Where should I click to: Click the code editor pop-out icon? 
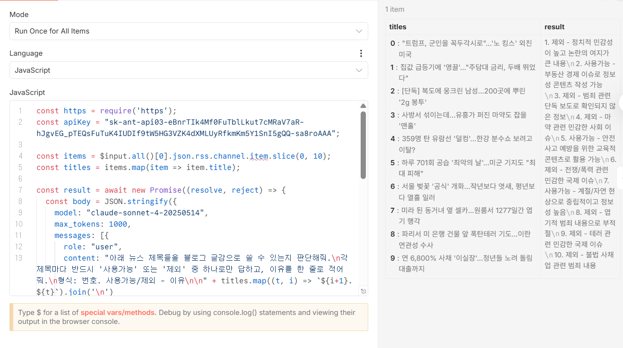(x=362, y=291)
